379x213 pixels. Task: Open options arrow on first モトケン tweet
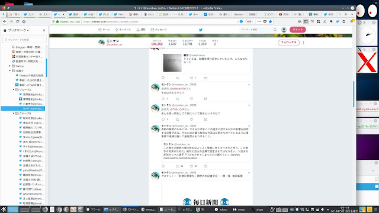249,85
